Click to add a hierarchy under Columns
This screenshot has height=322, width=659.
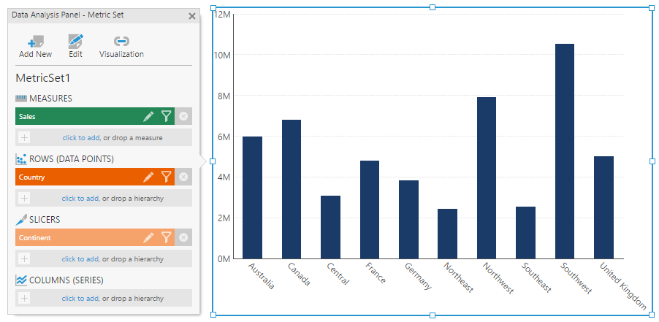pyautogui.click(x=80, y=298)
